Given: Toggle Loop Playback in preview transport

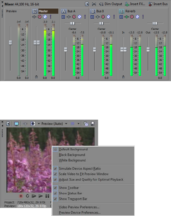Looking at the screenshot, I should [27, 196].
